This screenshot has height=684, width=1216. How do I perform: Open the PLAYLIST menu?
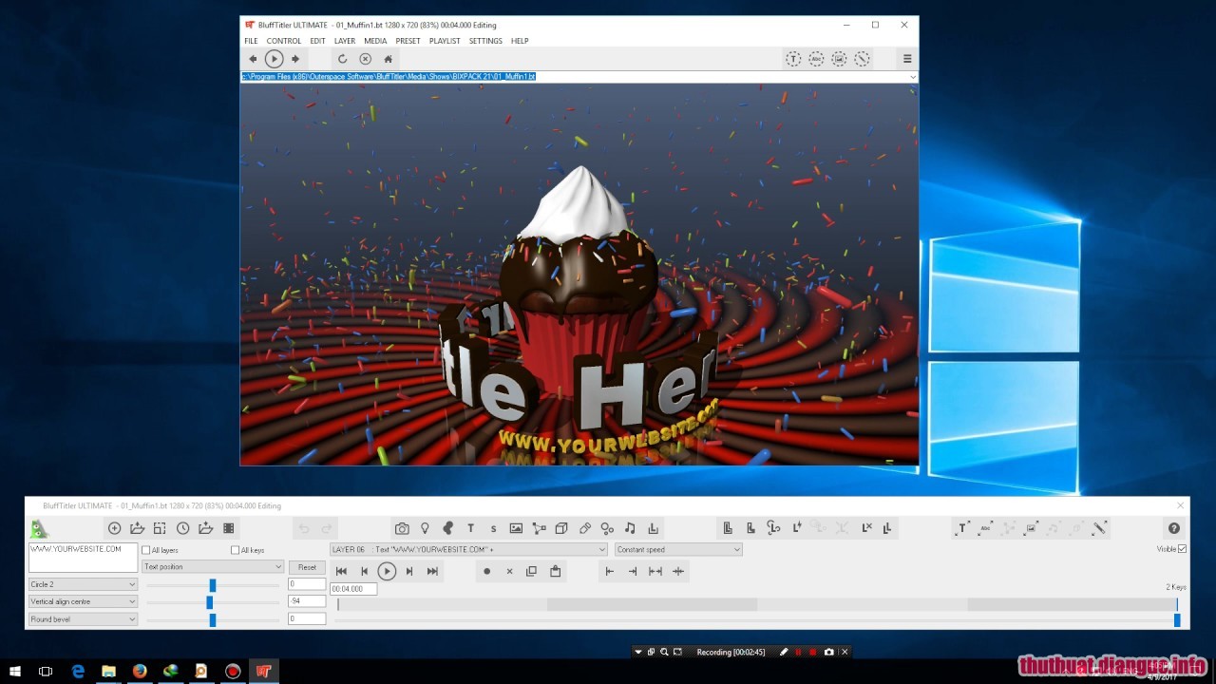(x=445, y=41)
